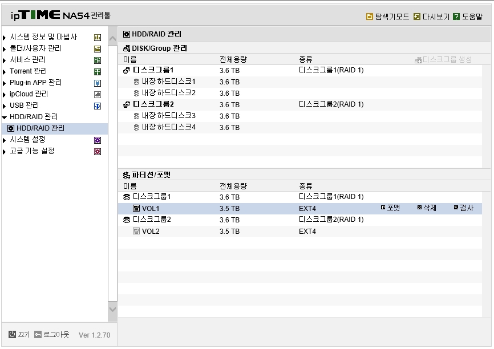Click the VOL2 volume icon
This screenshot has height=349, width=494.
[x=136, y=231]
